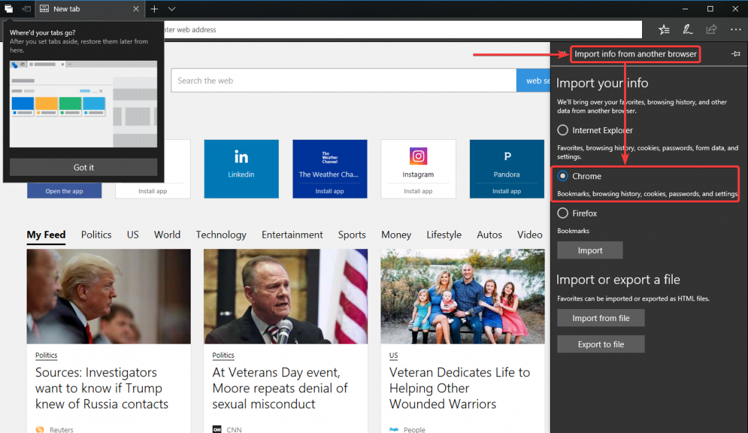Switch to the Lifestyle feed tab
The height and width of the screenshot is (433, 748).
click(x=444, y=234)
